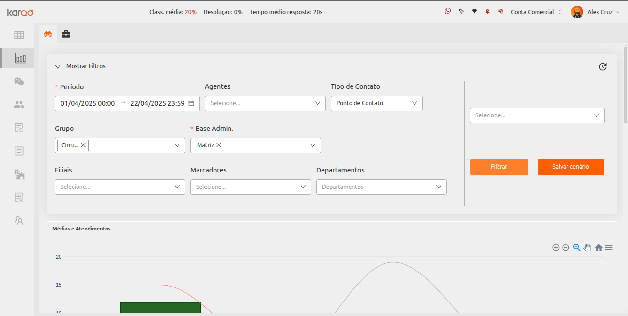This screenshot has width=628, height=316.
Task: Collapse the Mostrar Filtros chevron
Action: coord(58,67)
